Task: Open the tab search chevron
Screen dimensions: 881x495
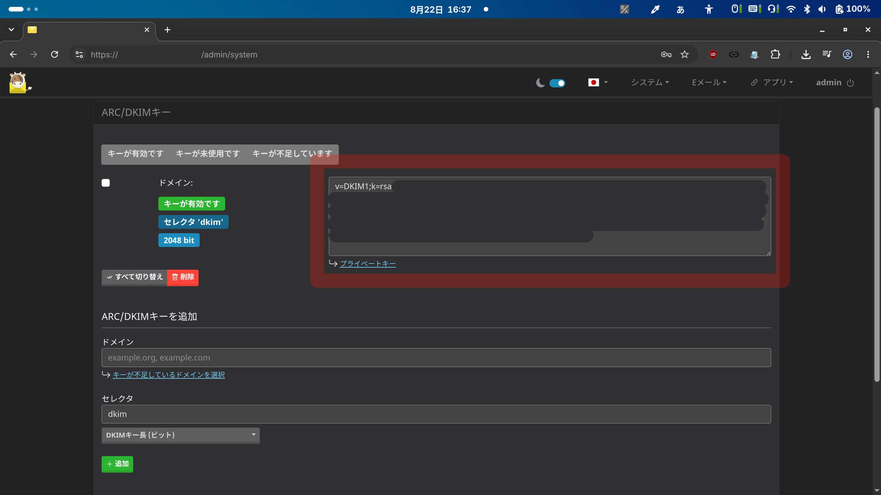Action: tap(11, 30)
